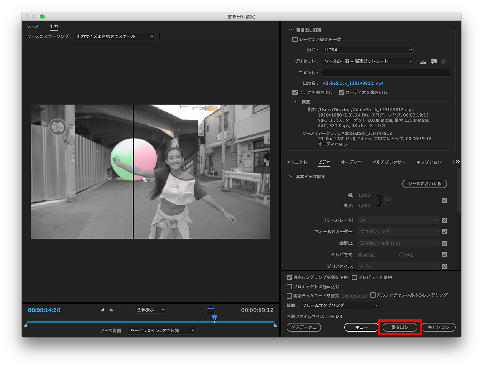Click the current timecode 00:00:14:20
Screen dimensions: 483x368
[x=44, y=310]
